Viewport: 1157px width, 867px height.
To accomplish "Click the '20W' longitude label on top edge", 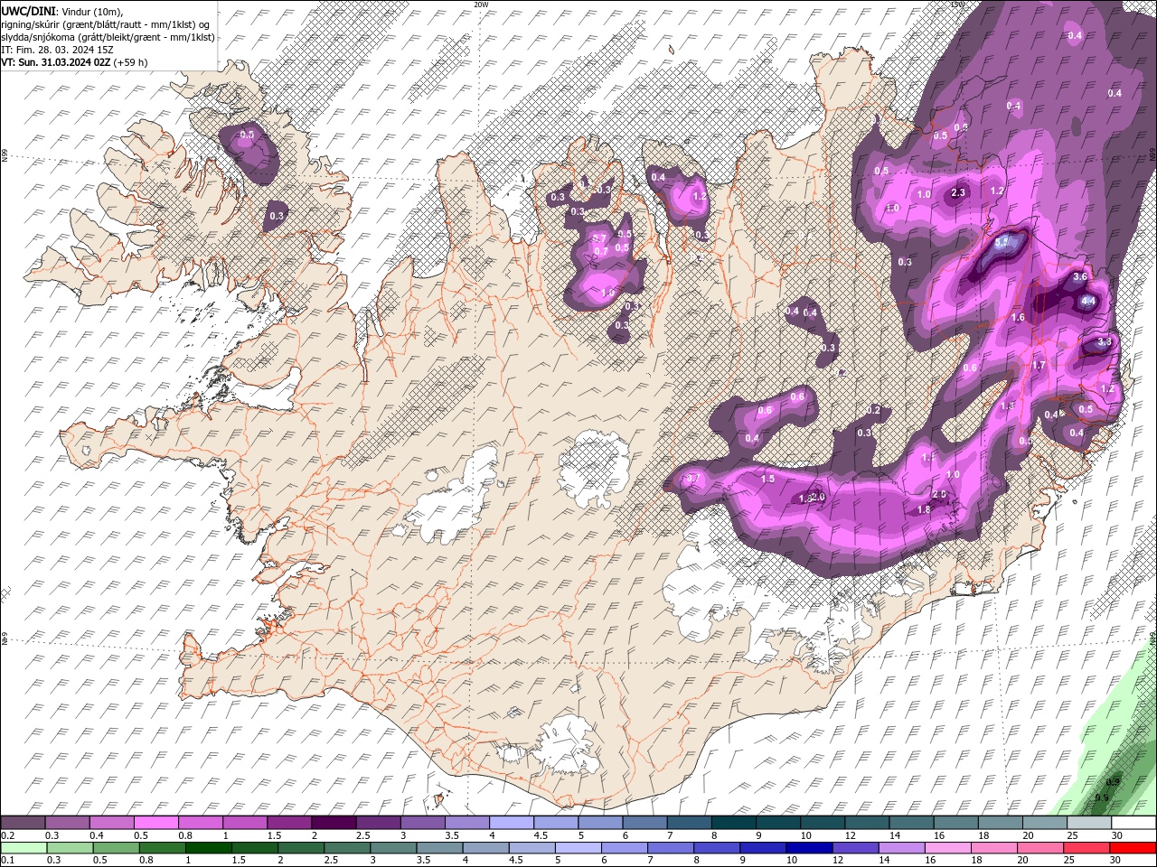I will coord(481,5).
